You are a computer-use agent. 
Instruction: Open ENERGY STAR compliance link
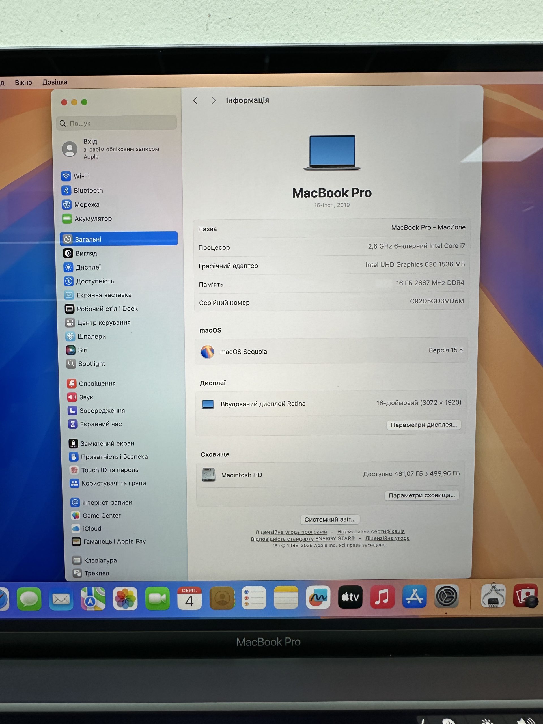click(x=303, y=539)
